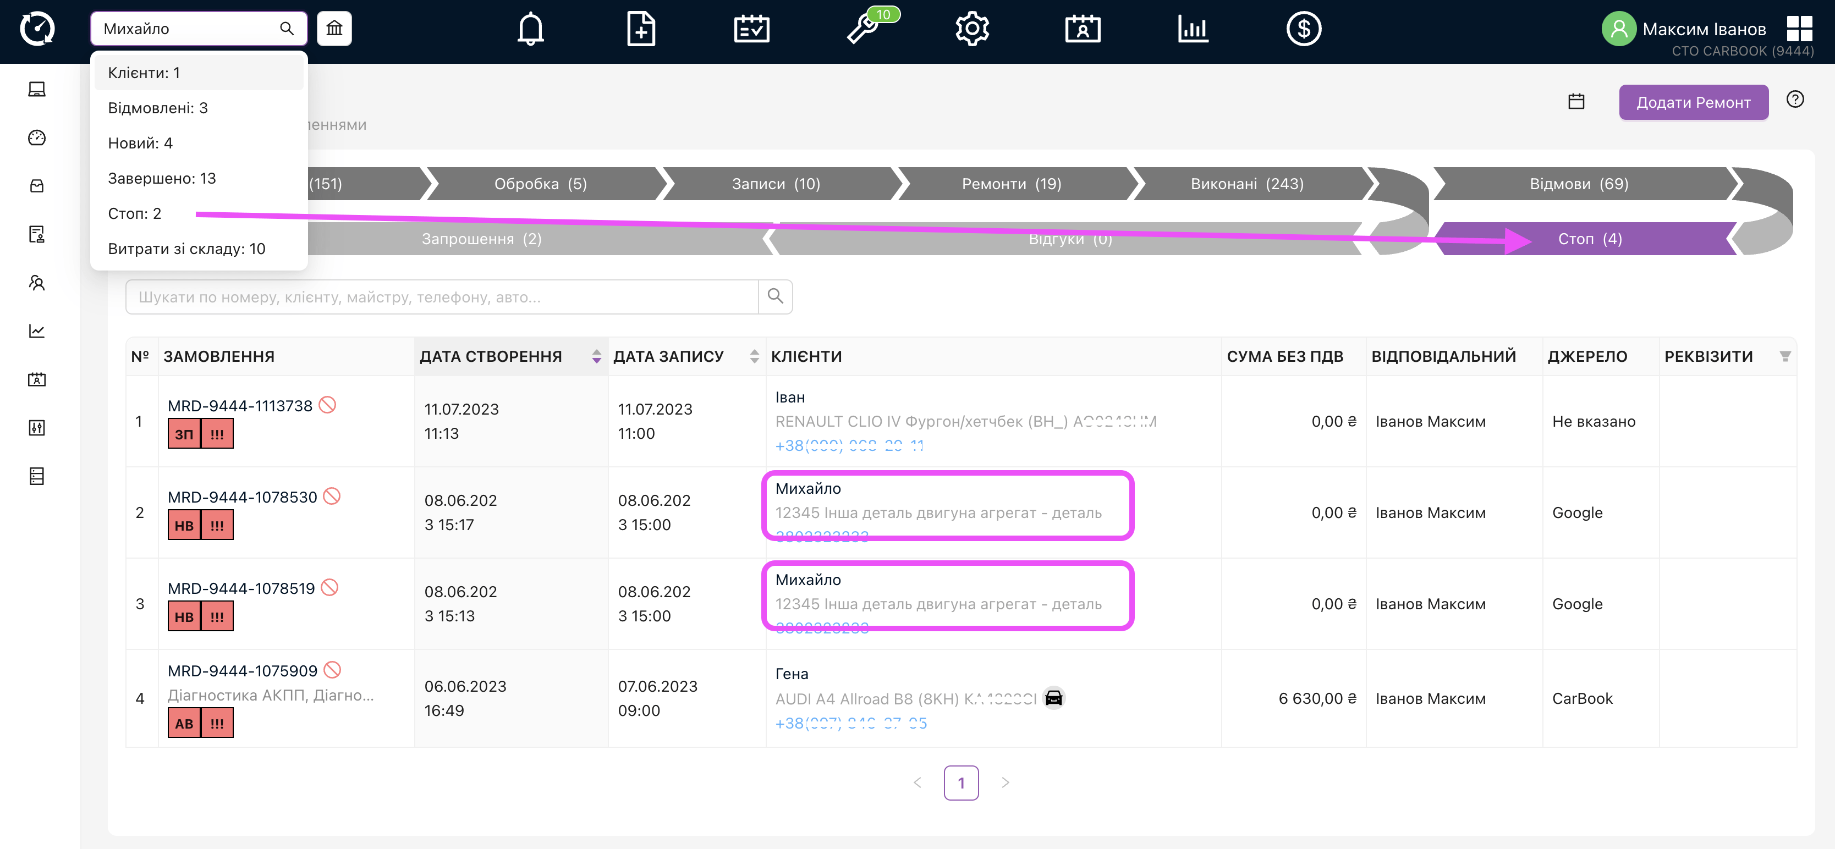Open the bar chart reports icon
The image size is (1835, 849).
pyautogui.click(x=1193, y=29)
